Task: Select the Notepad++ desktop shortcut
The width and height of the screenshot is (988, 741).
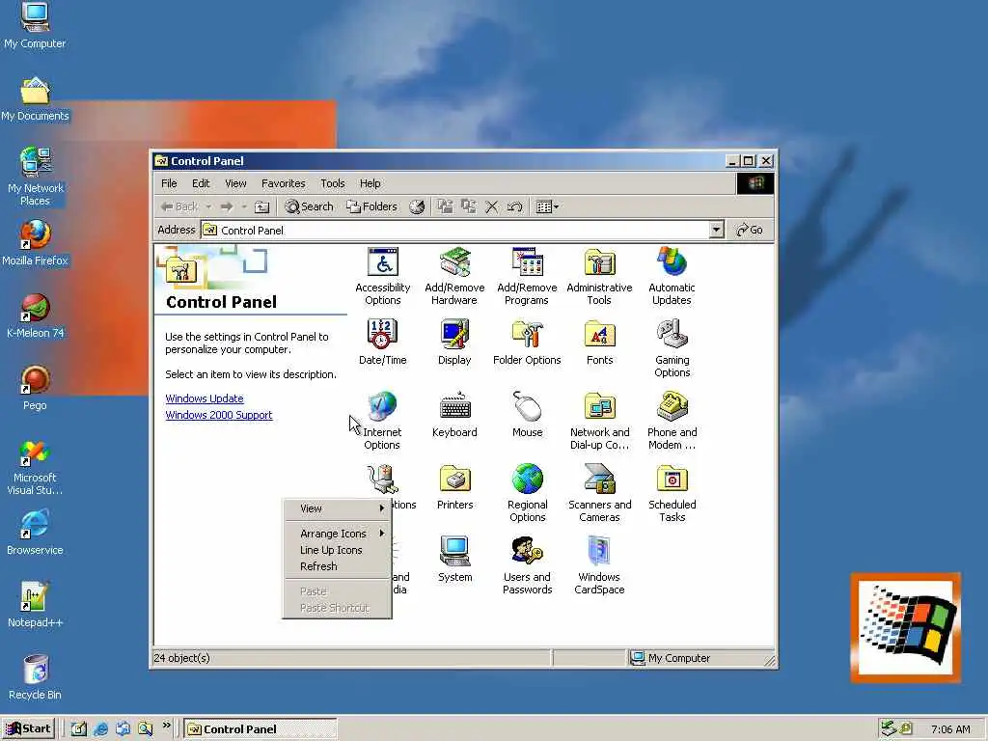Action: [x=35, y=605]
